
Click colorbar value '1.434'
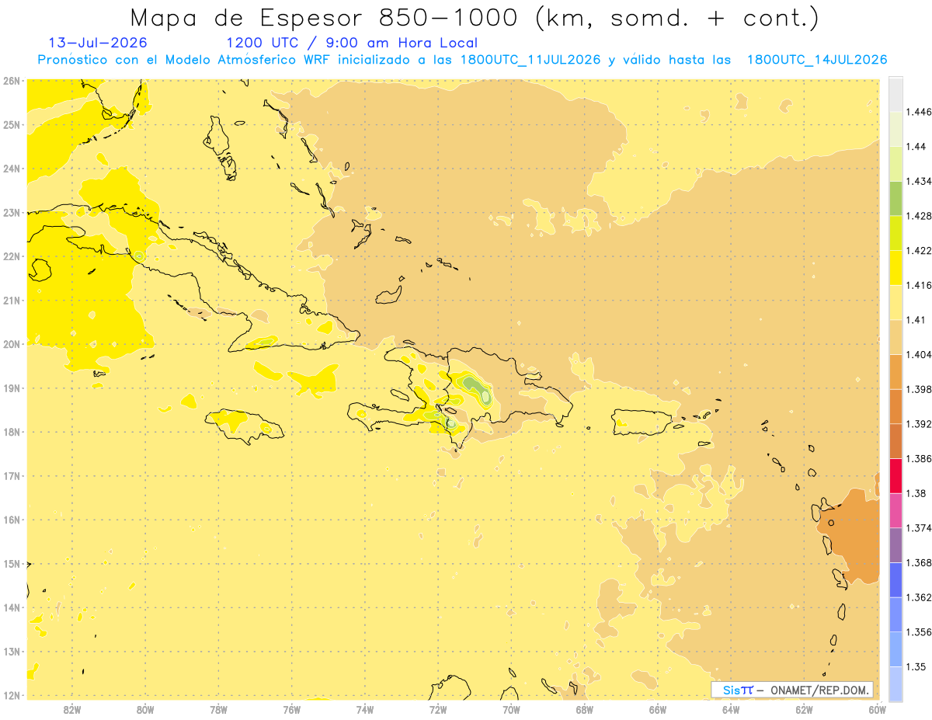click(x=919, y=181)
